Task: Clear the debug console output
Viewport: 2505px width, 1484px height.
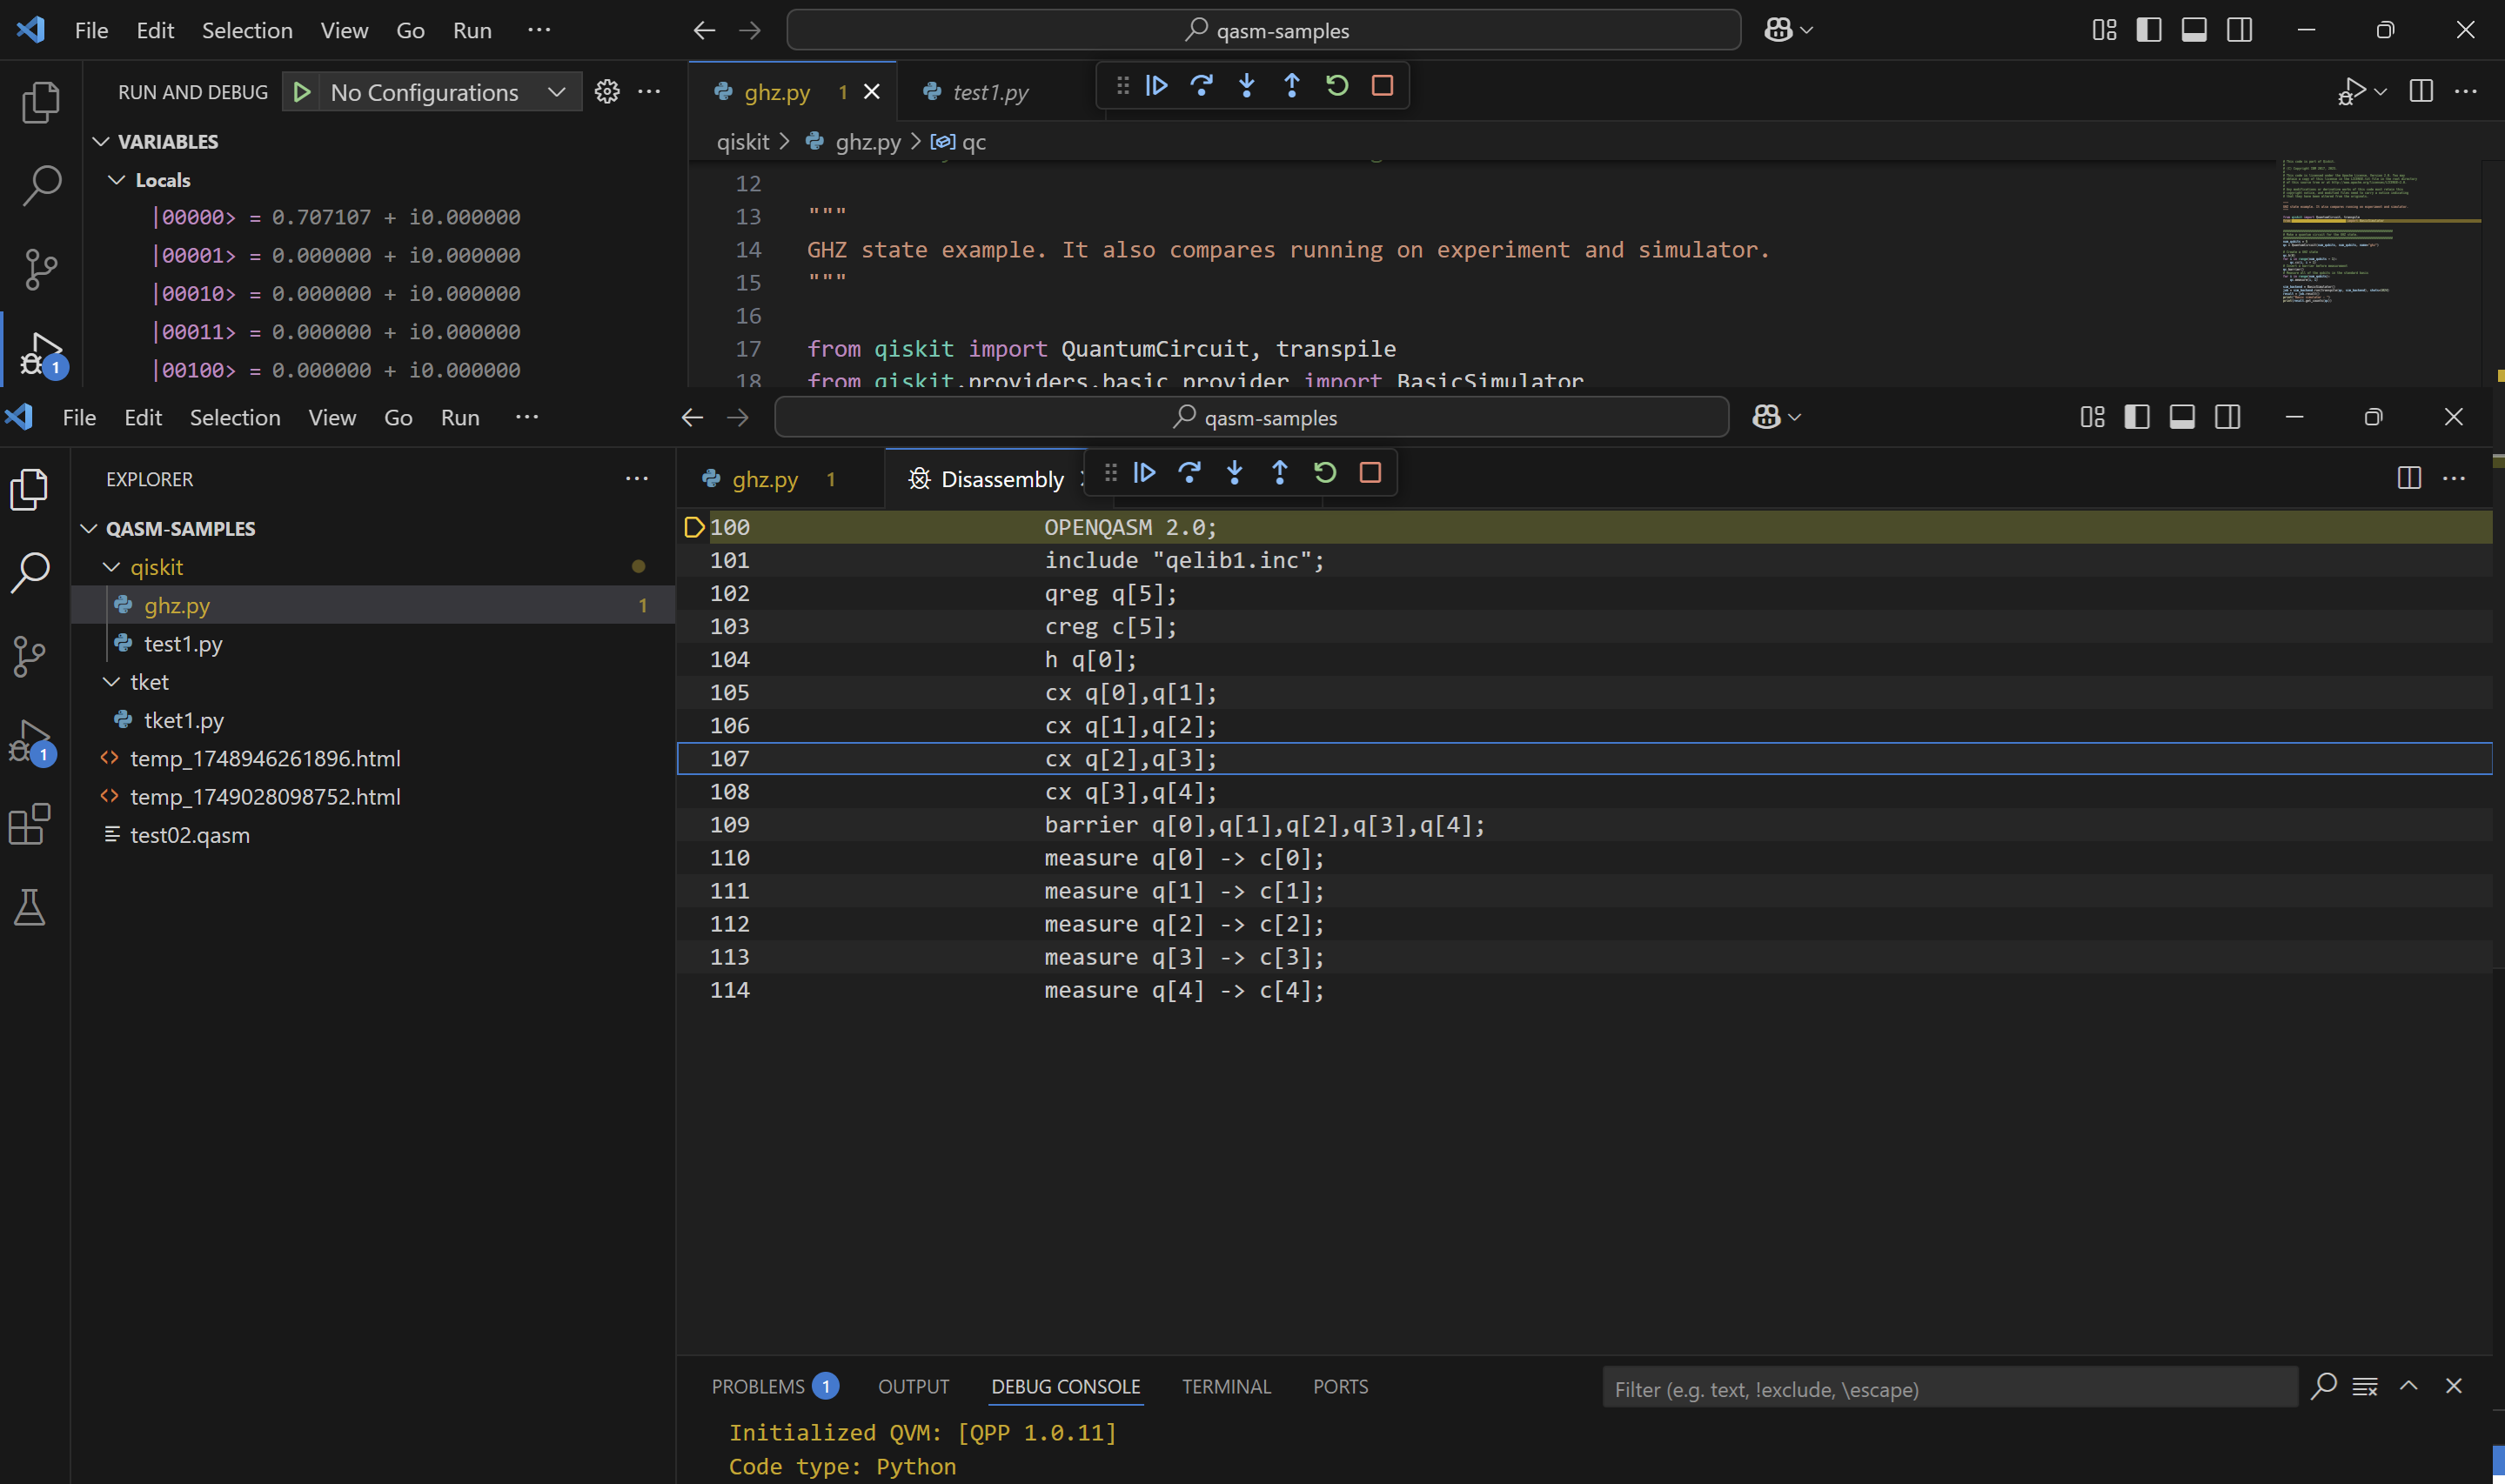Action: (2365, 1386)
